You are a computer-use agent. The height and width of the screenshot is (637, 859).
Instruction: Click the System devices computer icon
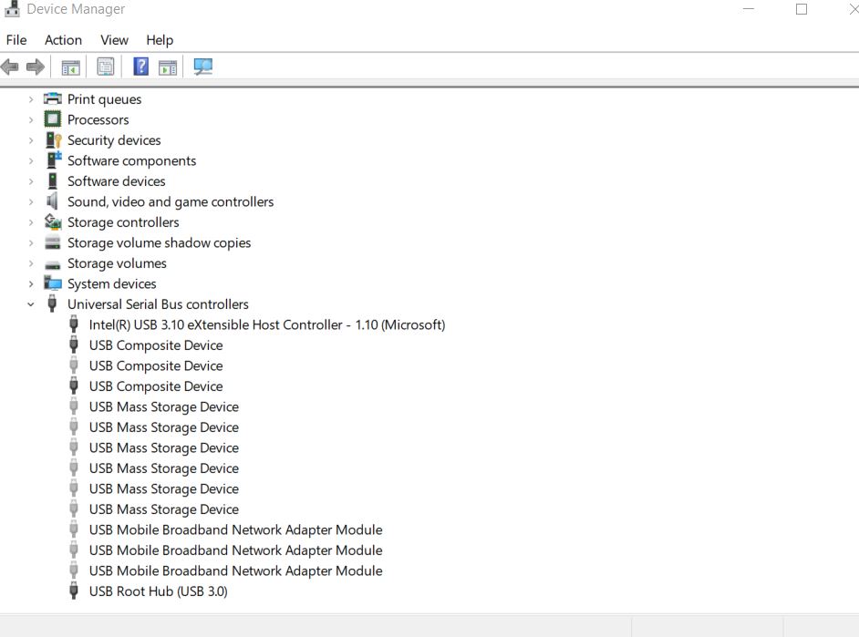tap(53, 283)
